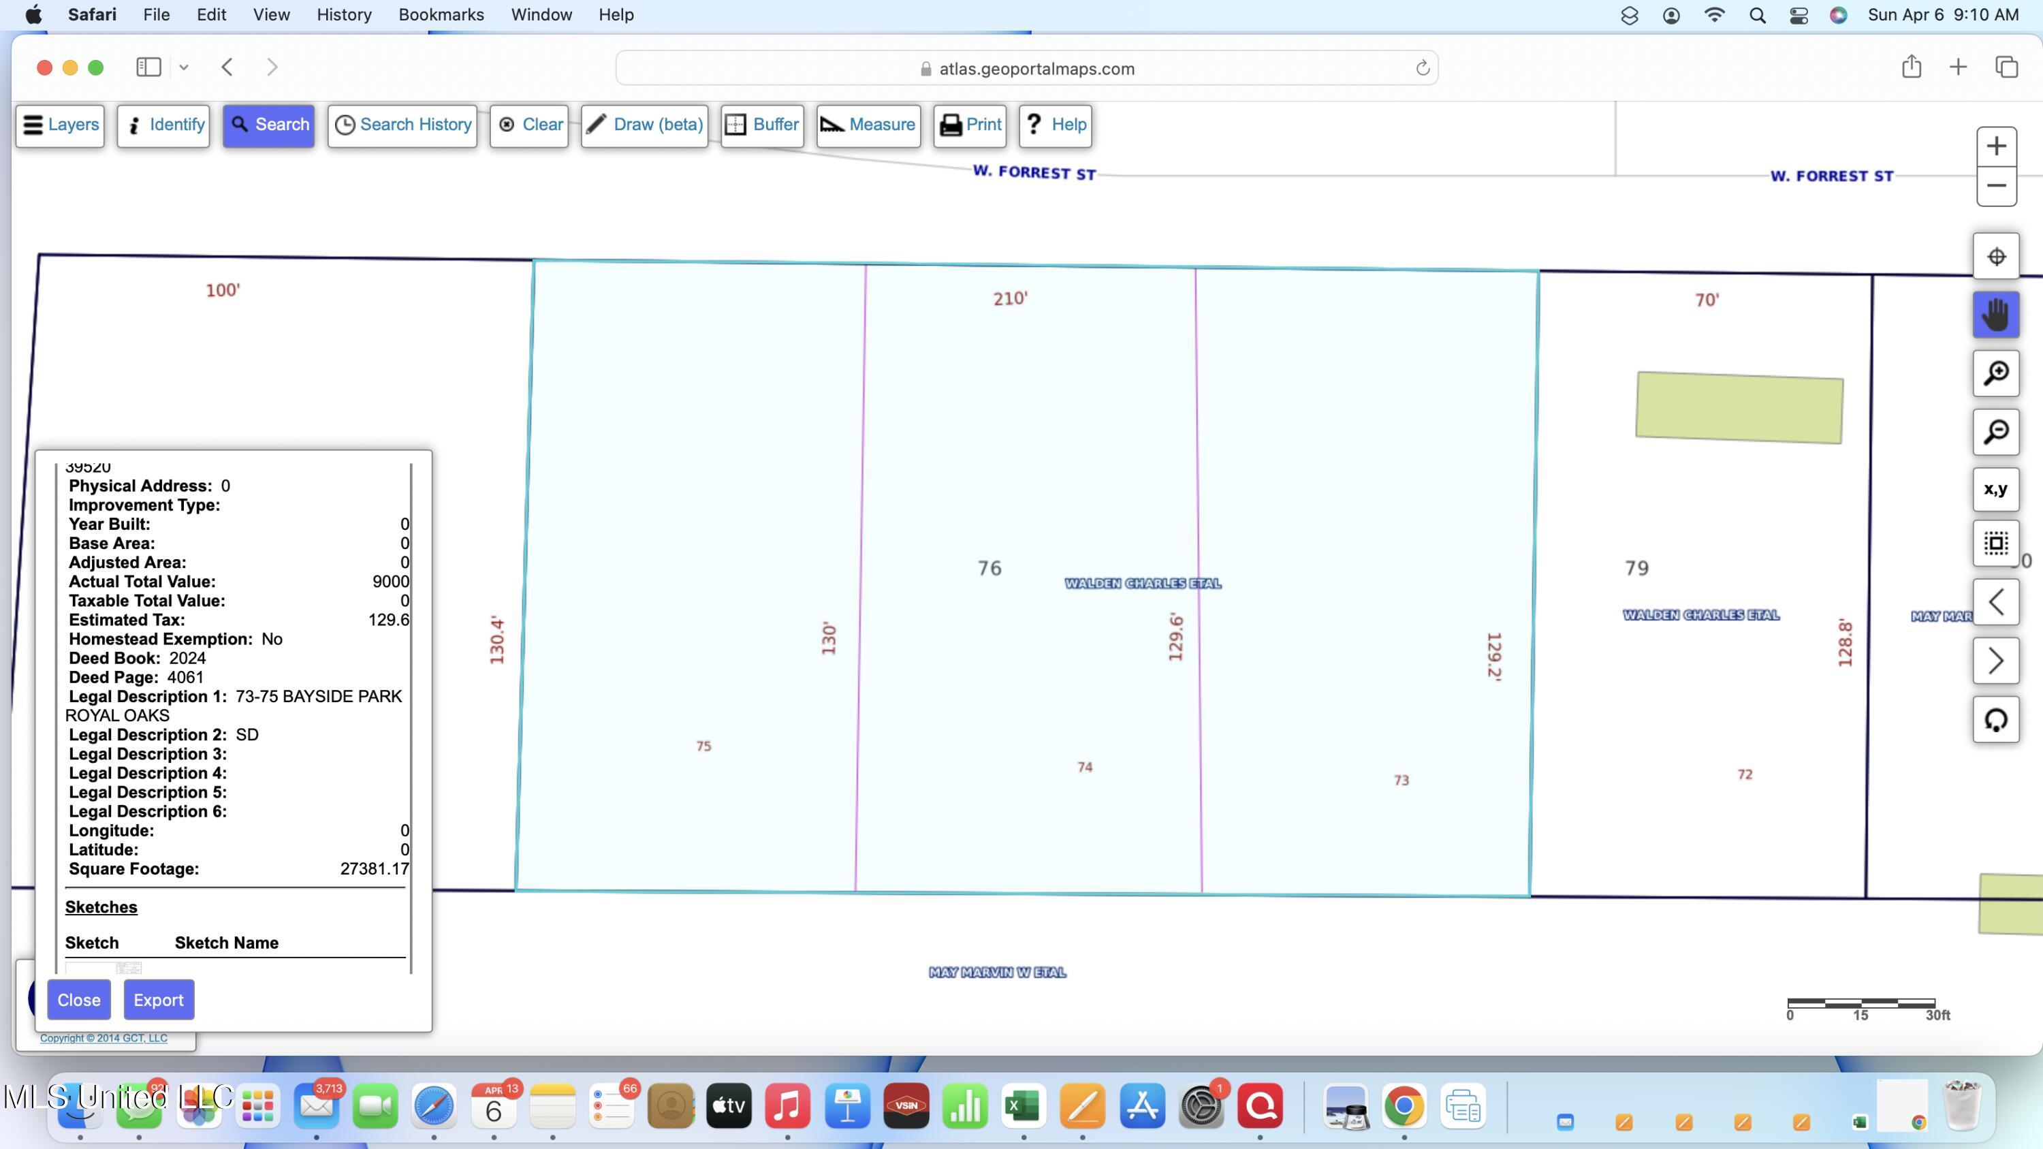Activate the locate-me crosshair icon
This screenshot has width=2043, height=1149.
[1995, 257]
